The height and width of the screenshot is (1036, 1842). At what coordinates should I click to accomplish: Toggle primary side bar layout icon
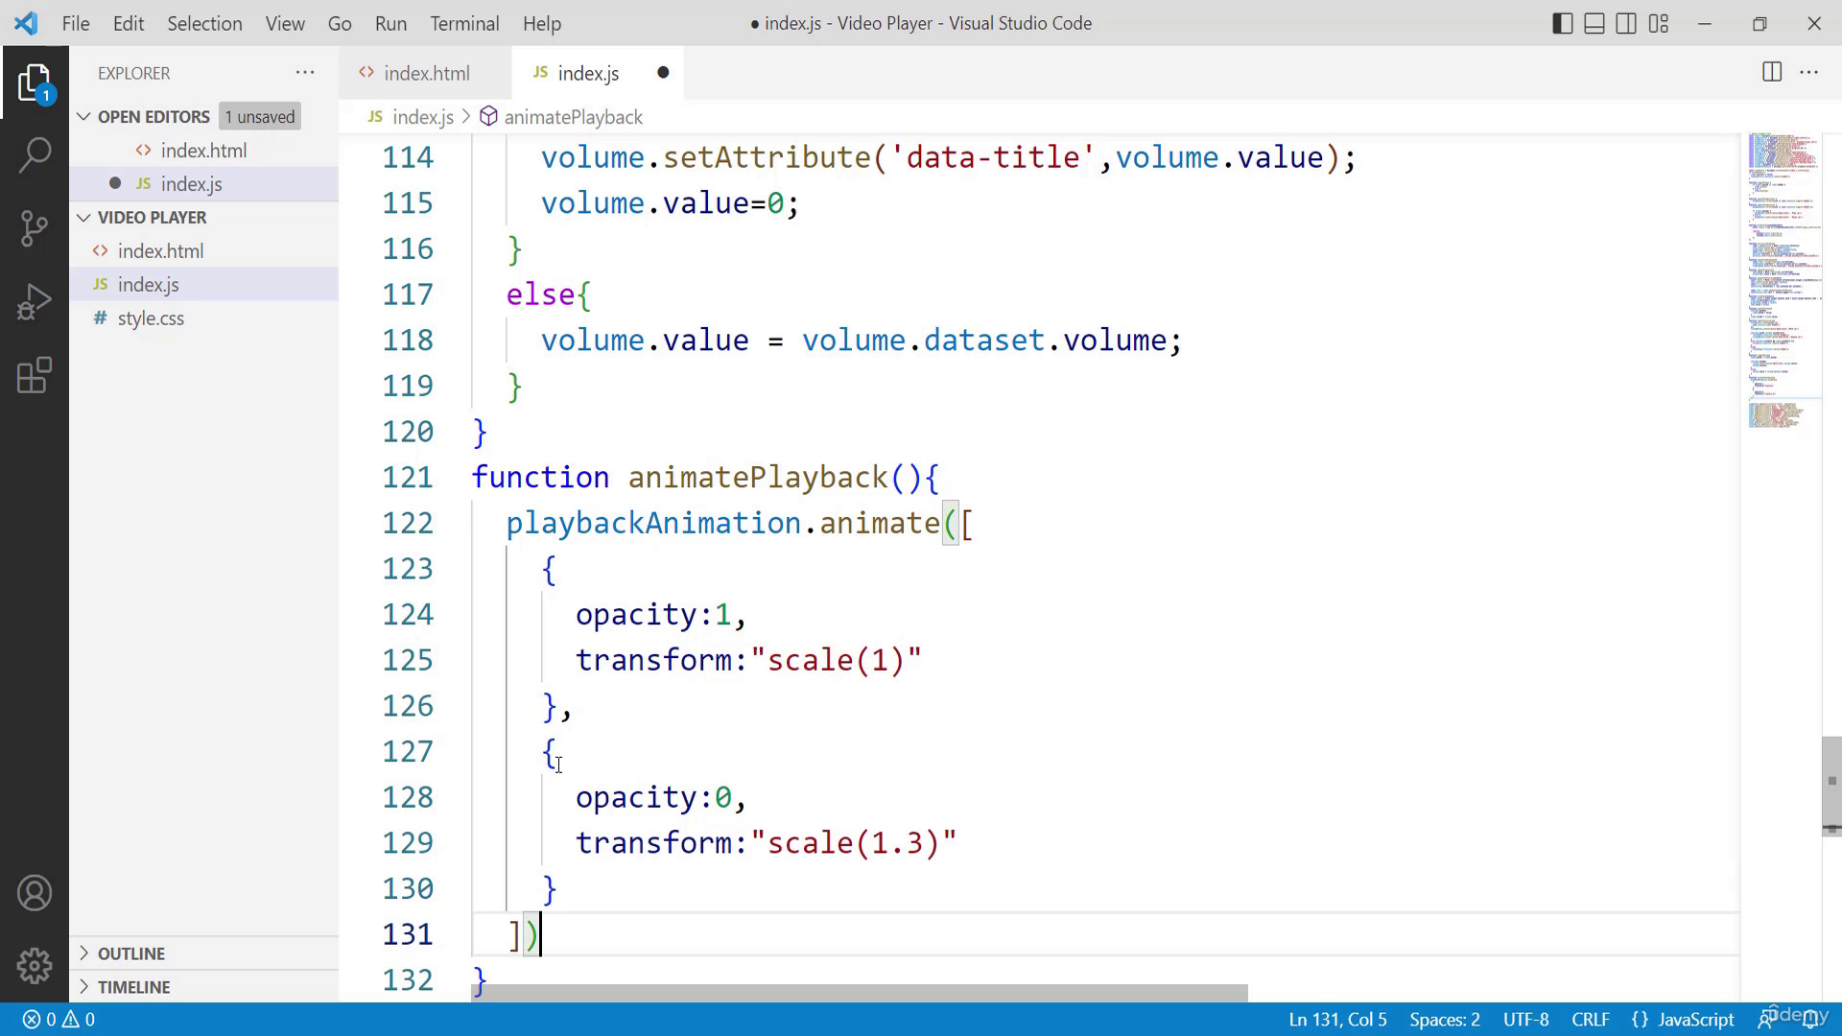(1563, 23)
